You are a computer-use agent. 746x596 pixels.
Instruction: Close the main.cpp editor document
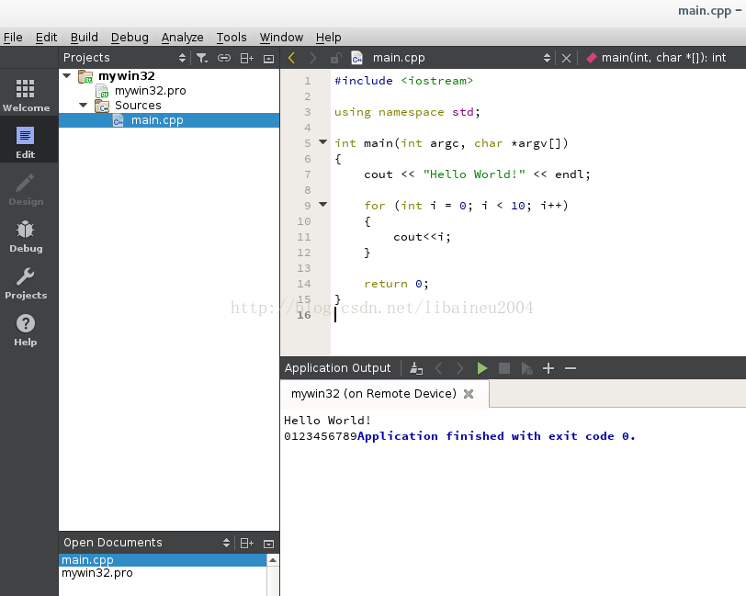coord(566,58)
